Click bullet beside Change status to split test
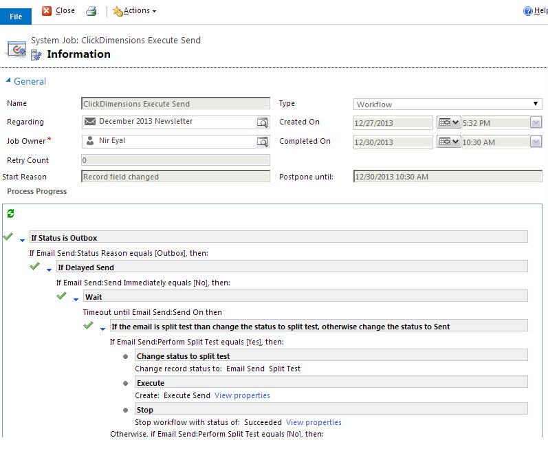Viewport: 548px width, 449px height. click(125, 356)
